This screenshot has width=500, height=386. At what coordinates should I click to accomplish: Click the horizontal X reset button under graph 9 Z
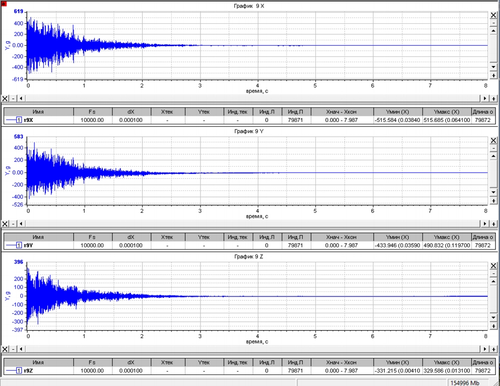click(5, 349)
